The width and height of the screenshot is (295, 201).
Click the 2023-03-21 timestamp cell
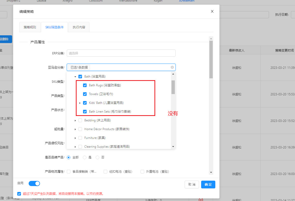pyautogui.click(x=283, y=68)
